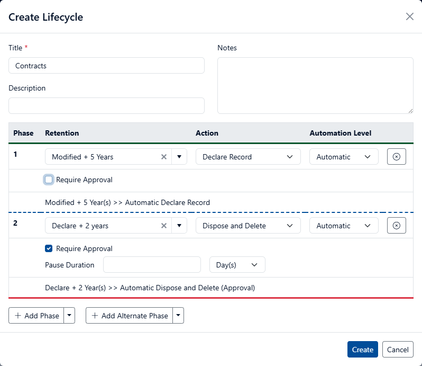Image resolution: width=422 pixels, height=366 pixels.
Task: Clear the Declare + 2 years retention value
Action: coord(164,226)
